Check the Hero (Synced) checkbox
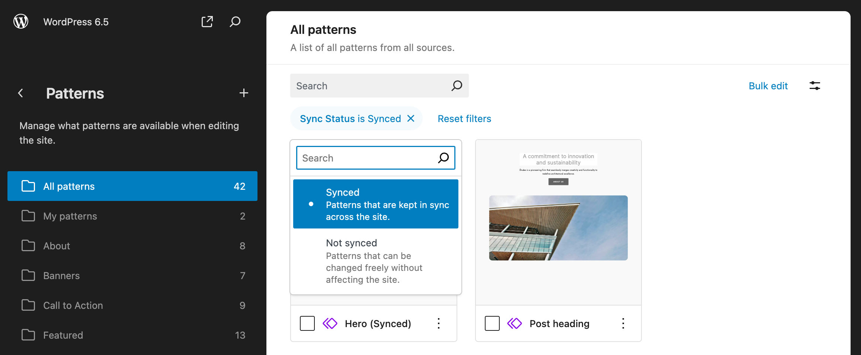The height and width of the screenshot is (355, 861). click(x=307, y=323)
